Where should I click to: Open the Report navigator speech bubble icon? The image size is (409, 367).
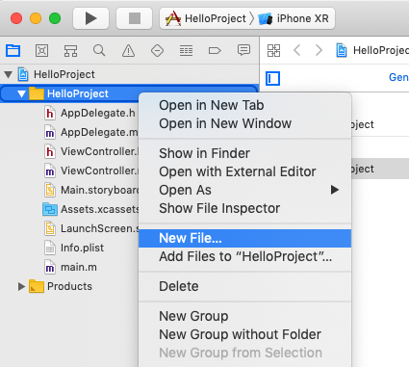[x=243, y=50]
